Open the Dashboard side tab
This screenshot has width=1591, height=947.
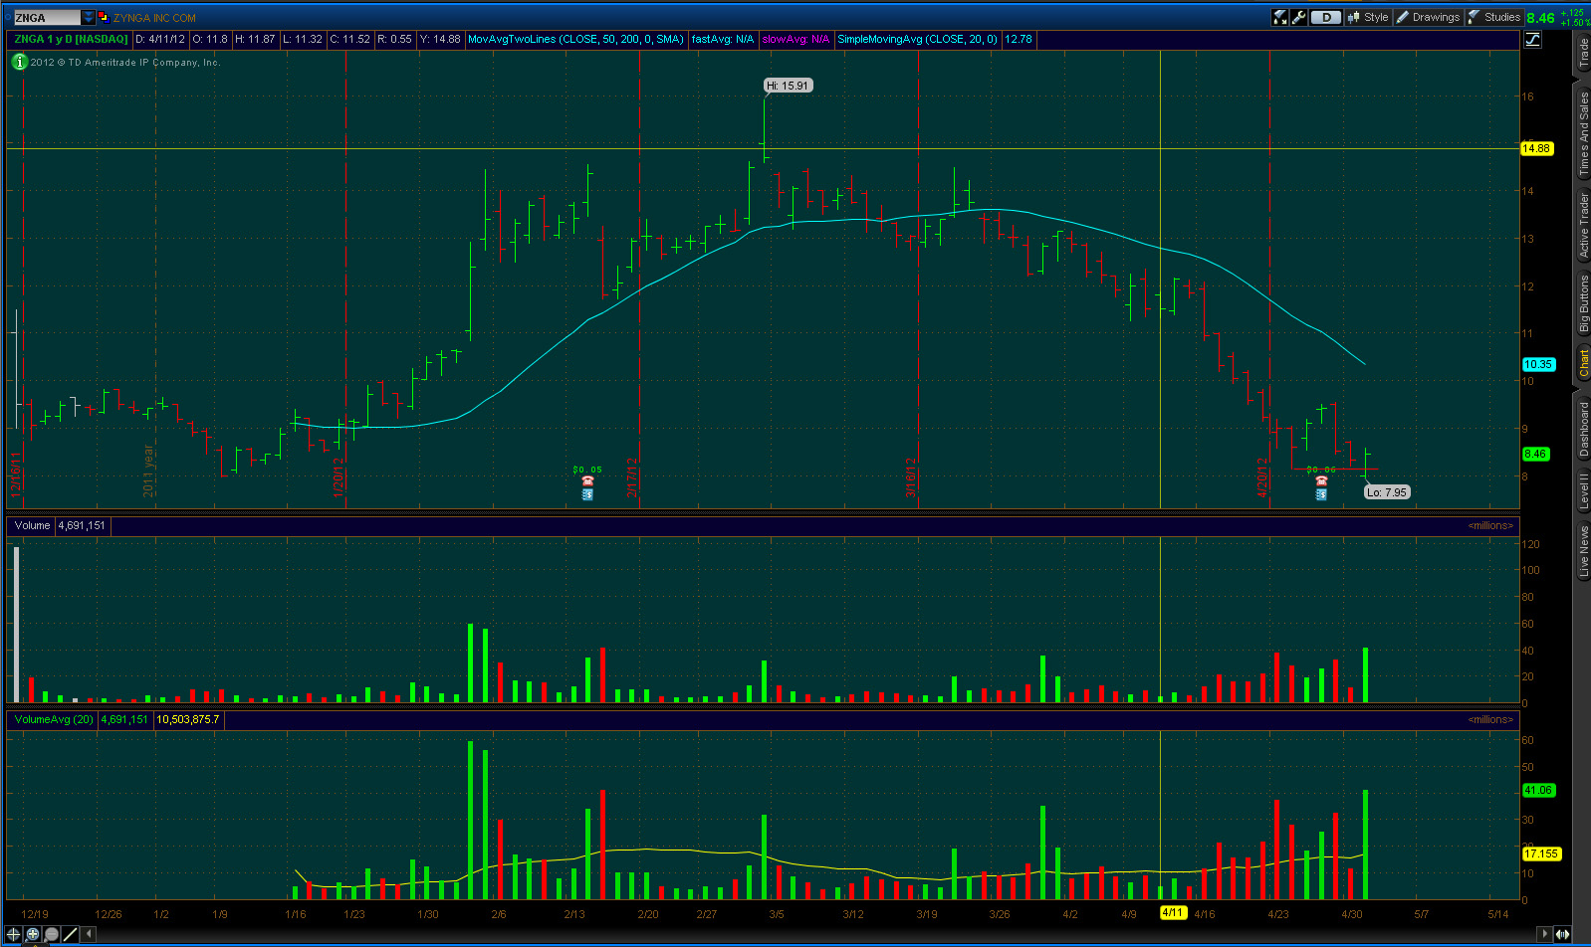tap(1582, 428)
